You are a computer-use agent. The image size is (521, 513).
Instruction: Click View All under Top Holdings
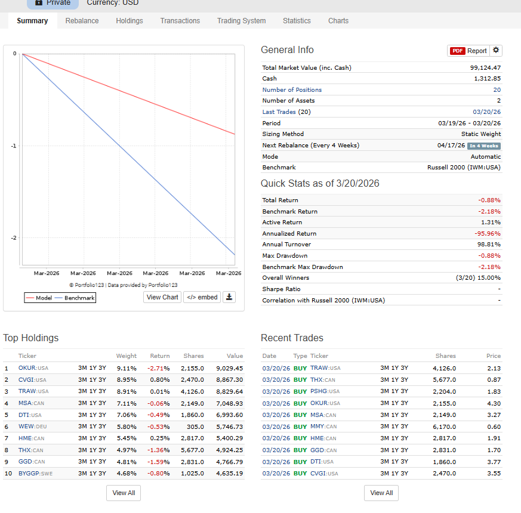click(x=124, y=493)
